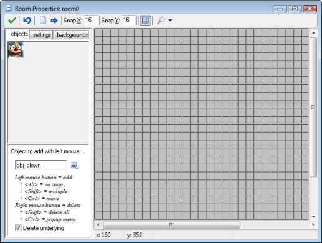
Task: Confirm changes with the green checkmark
Action: point(12,21)
